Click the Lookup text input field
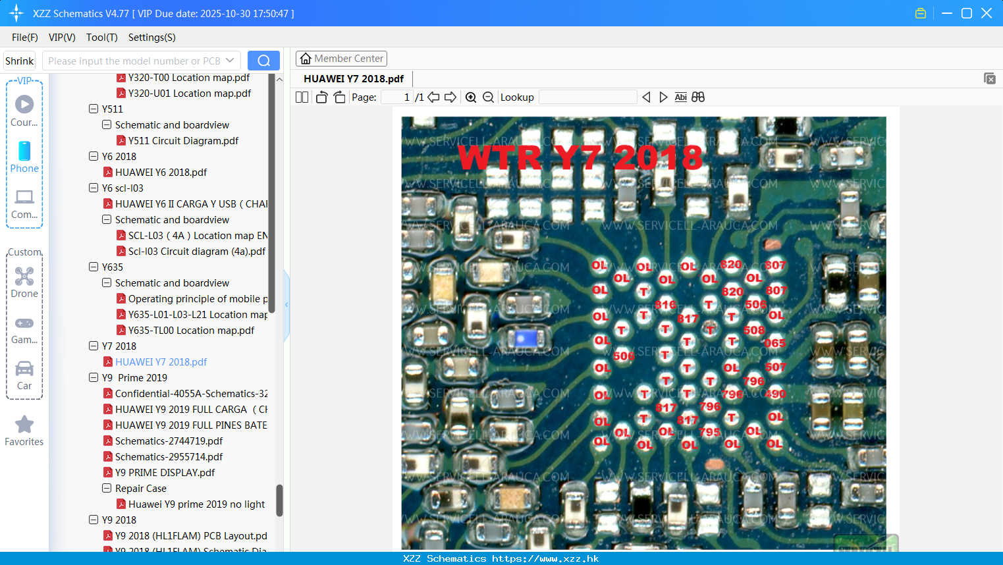Screen dimensions: 1003x565 [588, 97]
